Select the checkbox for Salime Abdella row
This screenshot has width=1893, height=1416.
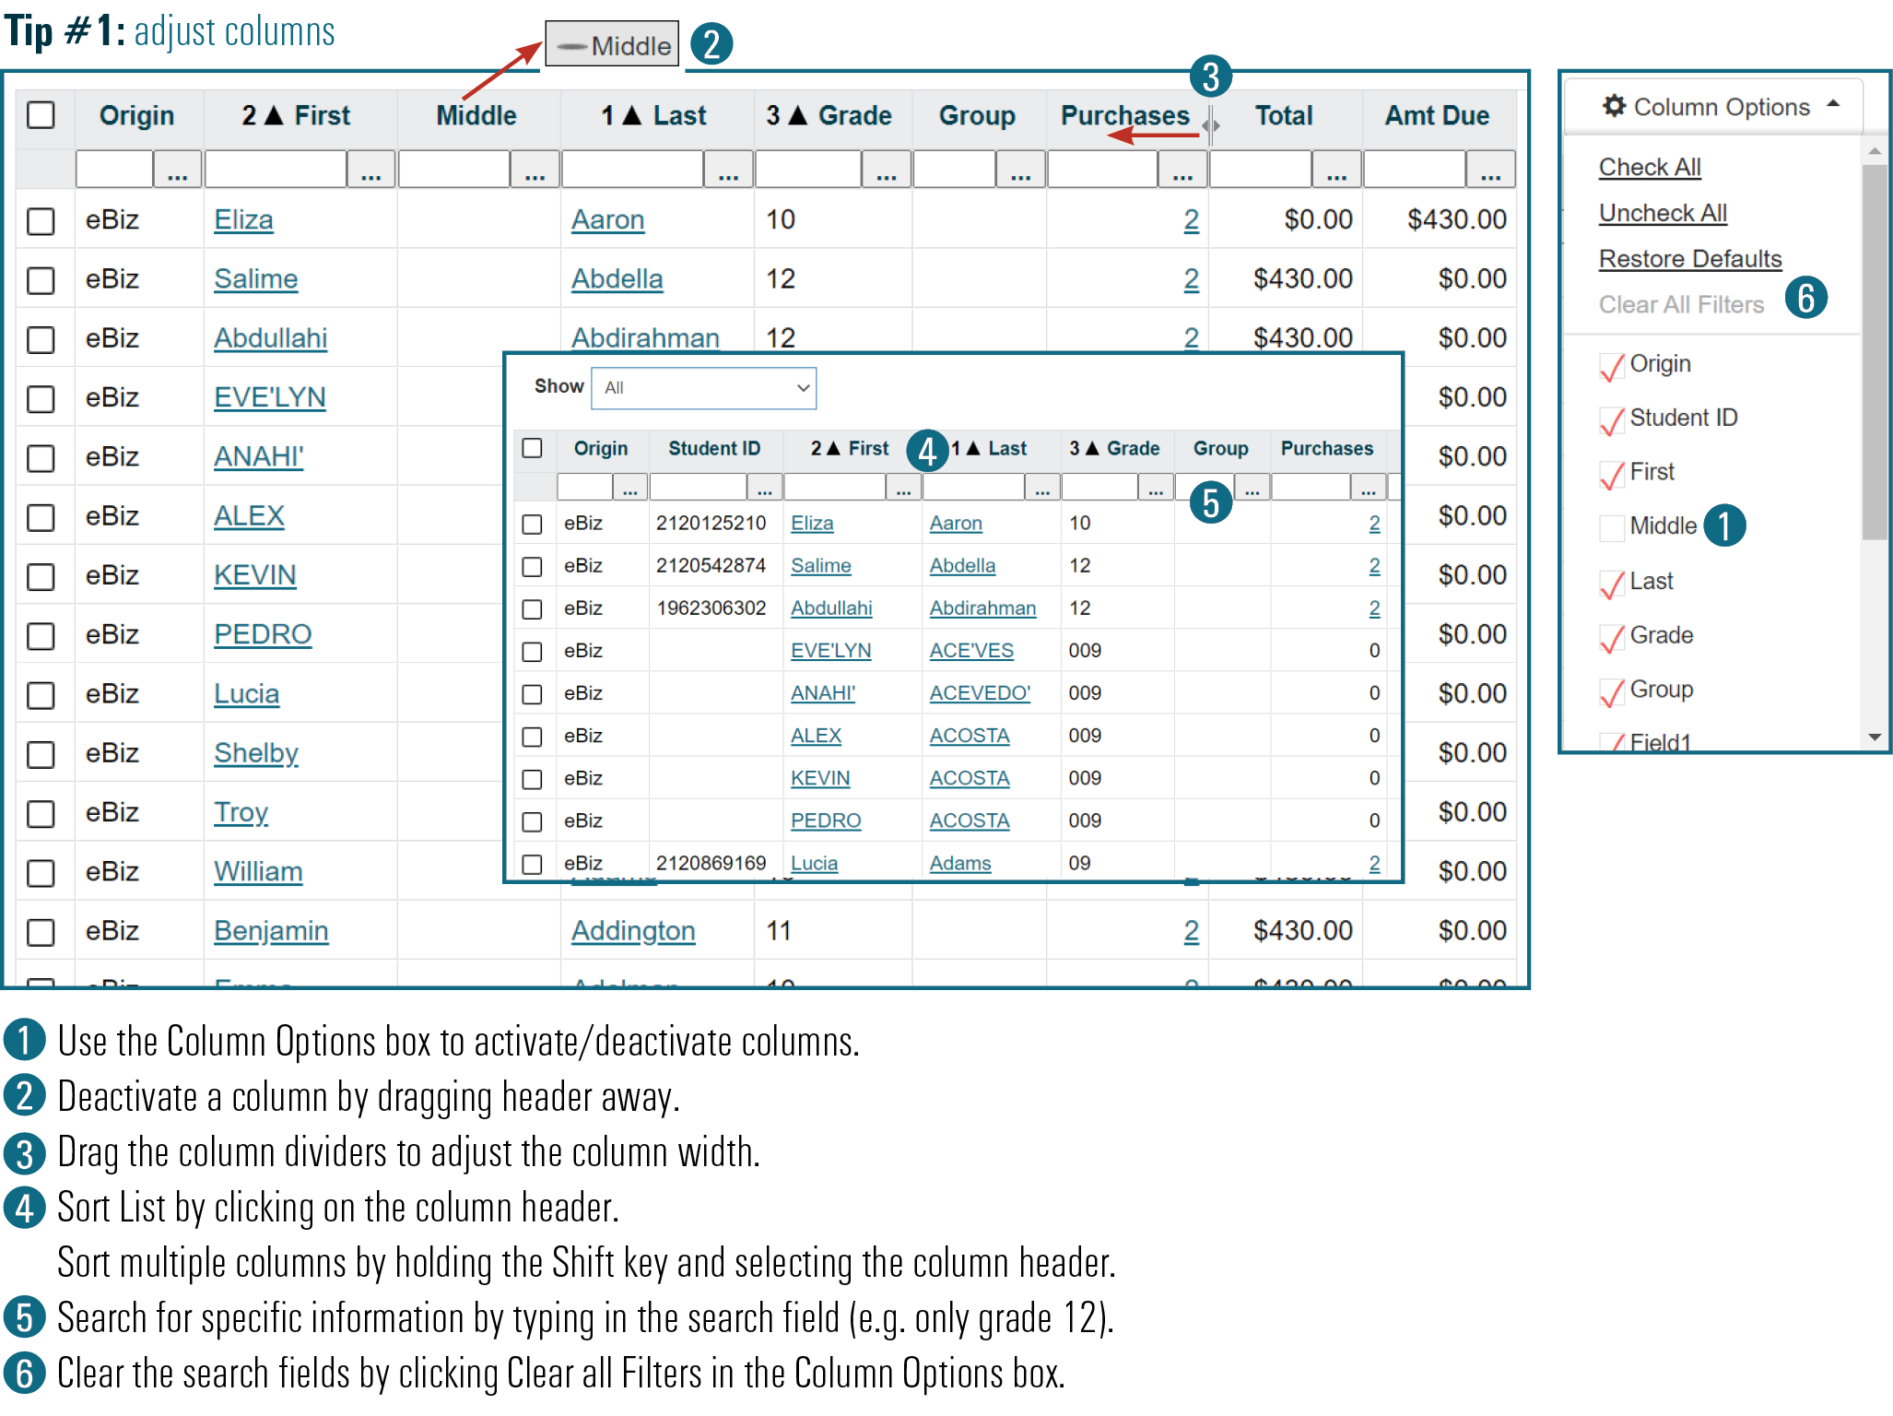point(41,279)
